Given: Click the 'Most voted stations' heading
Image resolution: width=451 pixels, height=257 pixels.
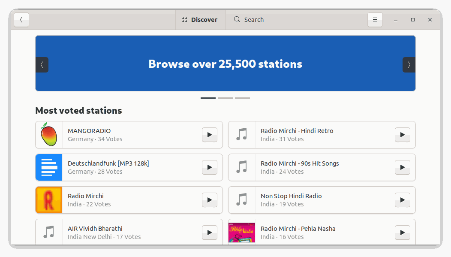Looking at the screenshot, I should click(x=78, y=111).
